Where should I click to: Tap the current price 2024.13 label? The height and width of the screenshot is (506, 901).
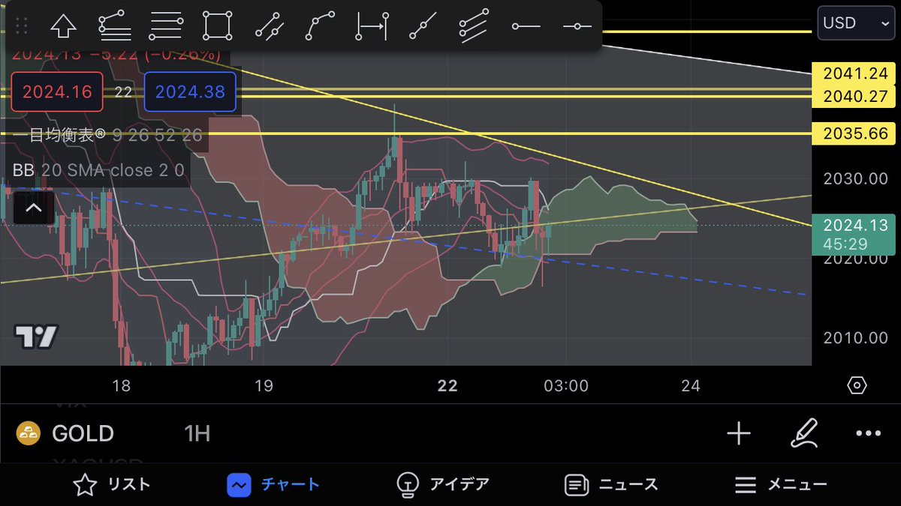coord(854,233)
